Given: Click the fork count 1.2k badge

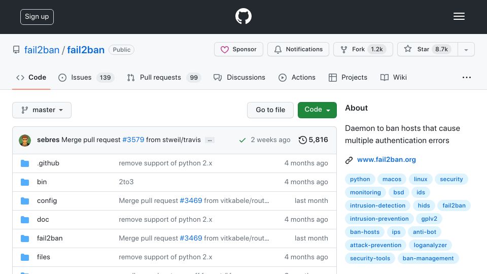Looking at the screenshot, I should [377, 49].
